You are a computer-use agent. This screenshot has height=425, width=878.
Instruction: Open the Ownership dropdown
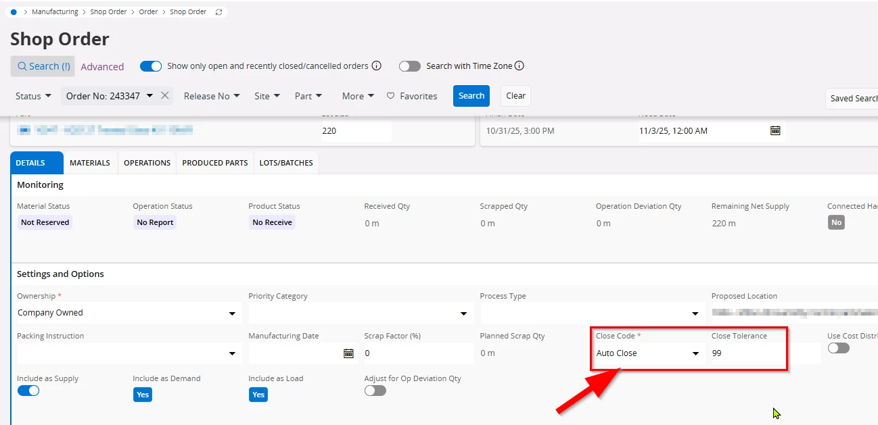click(x=232, y=314)
